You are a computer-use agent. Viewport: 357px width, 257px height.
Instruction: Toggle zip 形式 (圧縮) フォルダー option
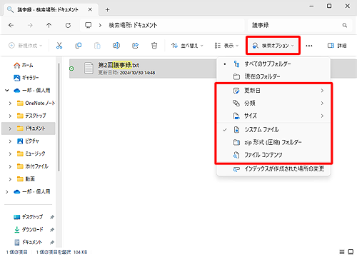tap(273, 142)
